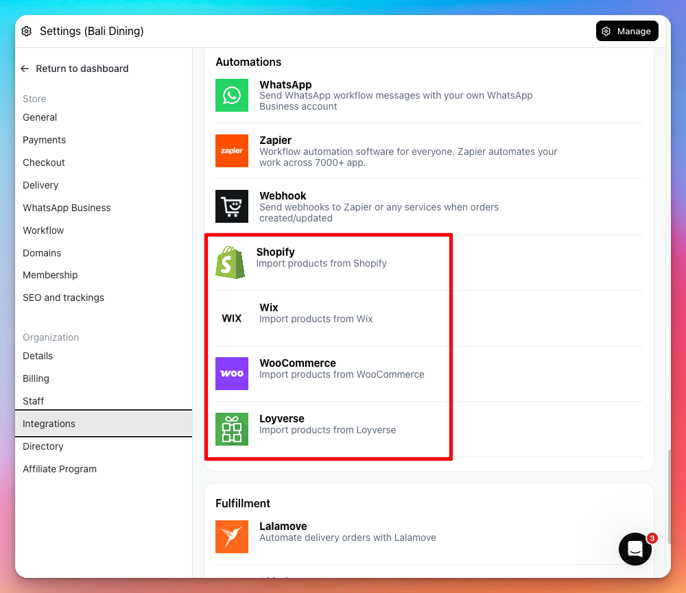686x593 pixels.
Task: Open the WhatsApp integration title
Action: tap(285, 85)
